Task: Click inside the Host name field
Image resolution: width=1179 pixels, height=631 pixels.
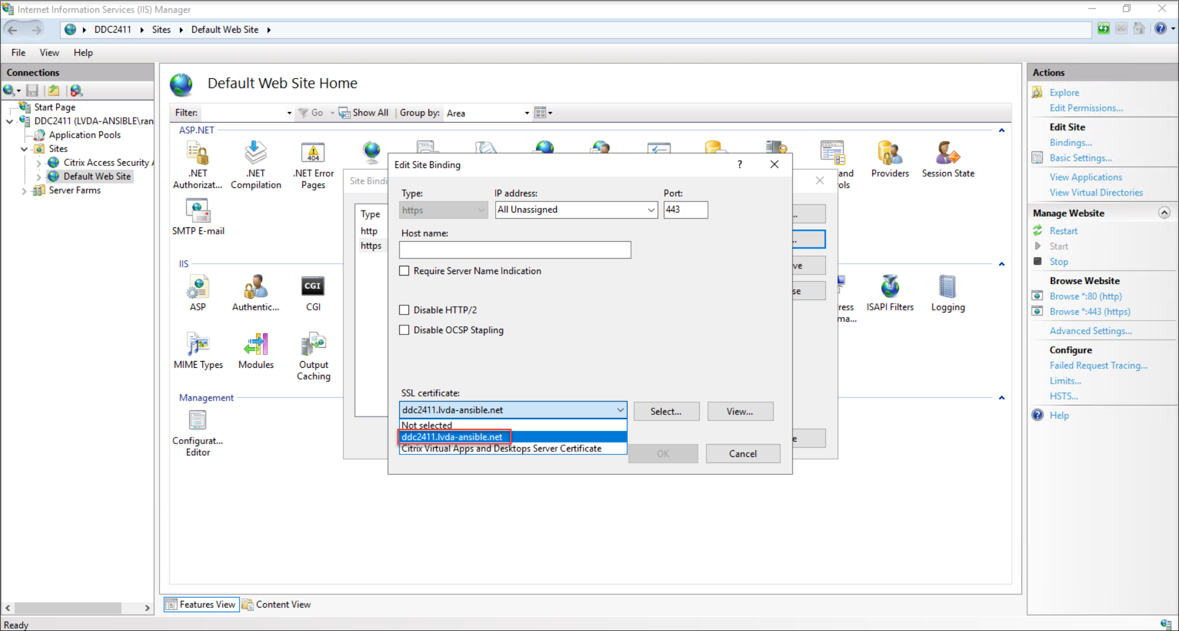Action: (514, 250)
